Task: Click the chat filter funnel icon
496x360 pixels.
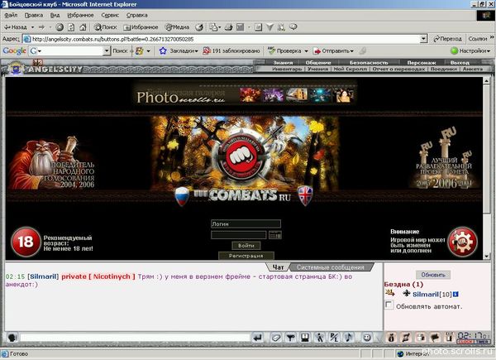Action: 290,338
